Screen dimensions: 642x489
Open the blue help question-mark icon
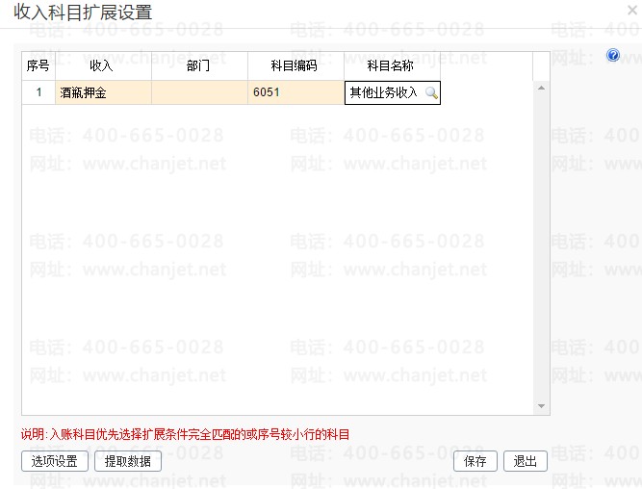tap(613, 55)
